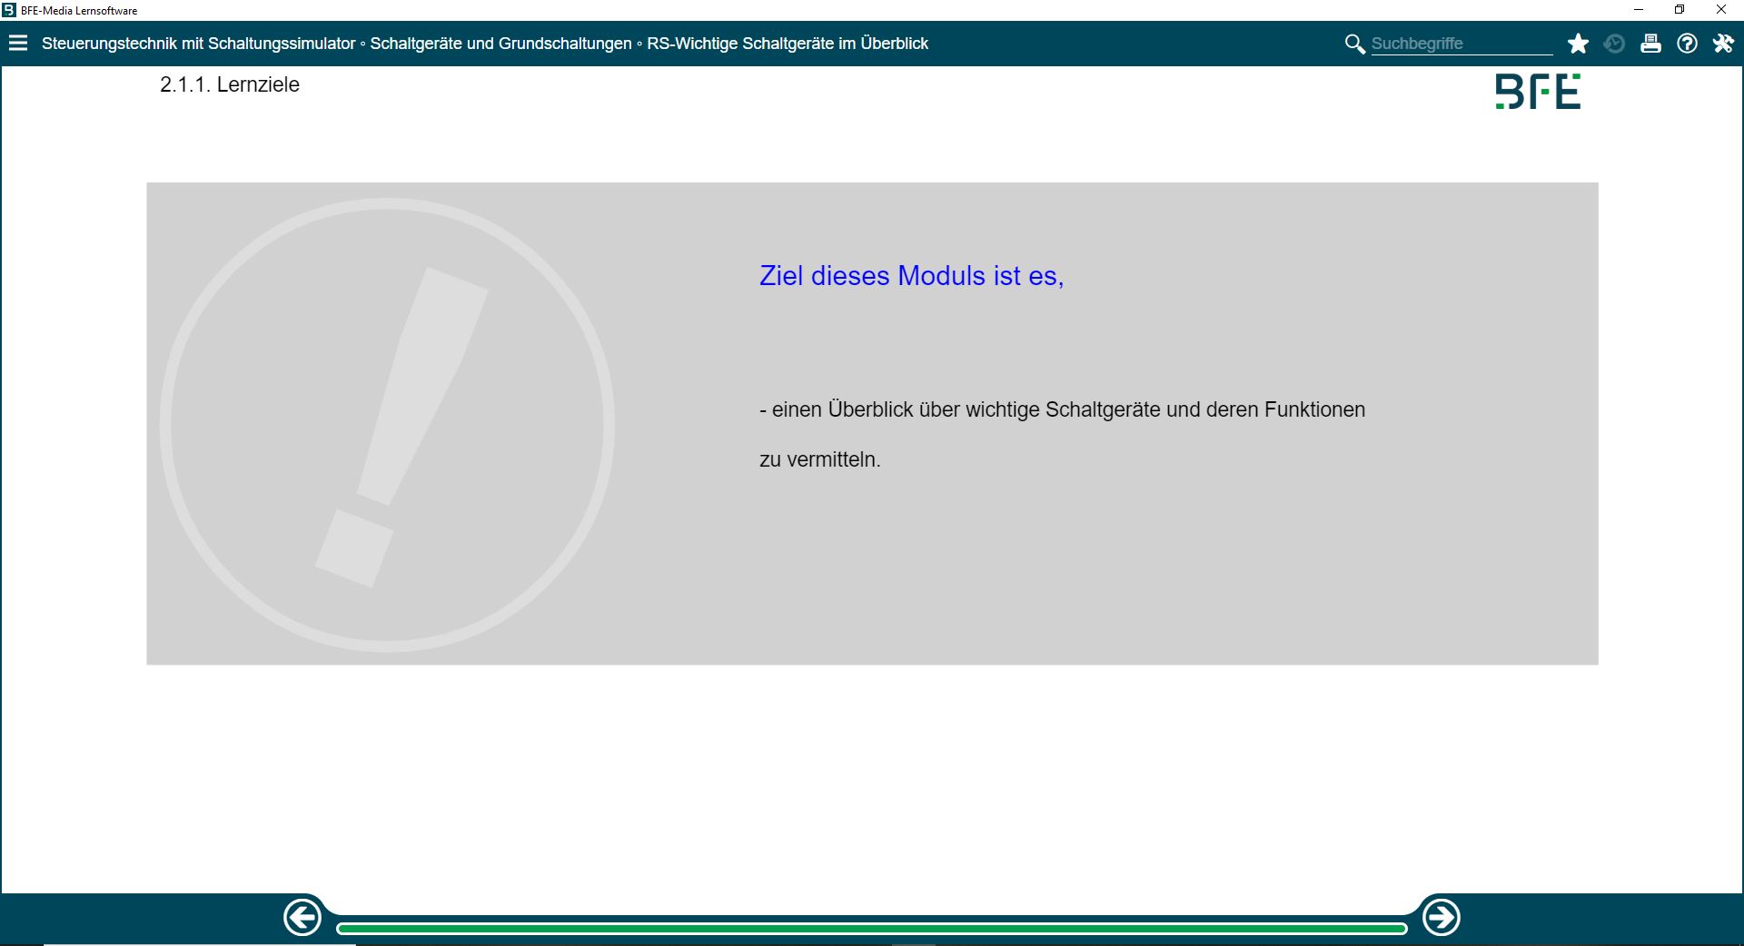Go to previous page with left arrow
The width and height of the screenshot is (1744, 946).
[302, 918]
